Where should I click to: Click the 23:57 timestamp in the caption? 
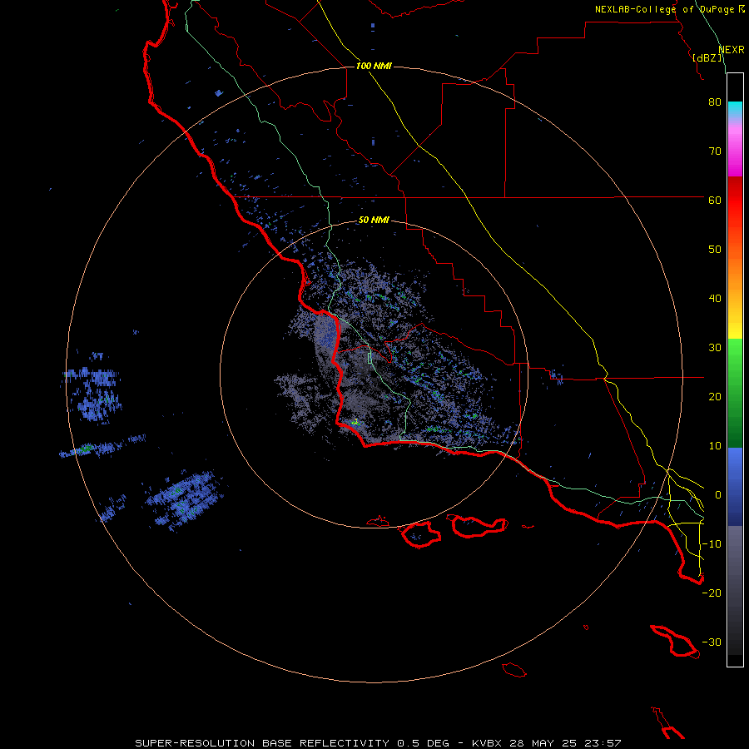pos(603,743)
